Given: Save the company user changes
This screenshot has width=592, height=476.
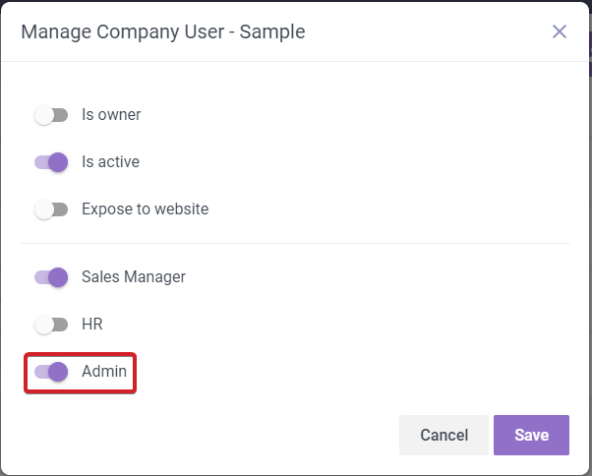Looking at the screenshot, I should click(531, 435).
